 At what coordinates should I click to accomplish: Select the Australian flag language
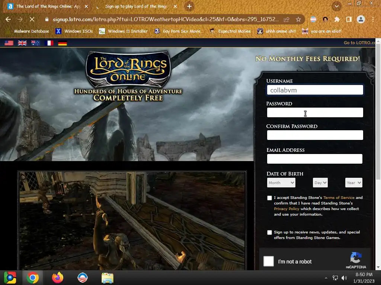coord(35,43)
